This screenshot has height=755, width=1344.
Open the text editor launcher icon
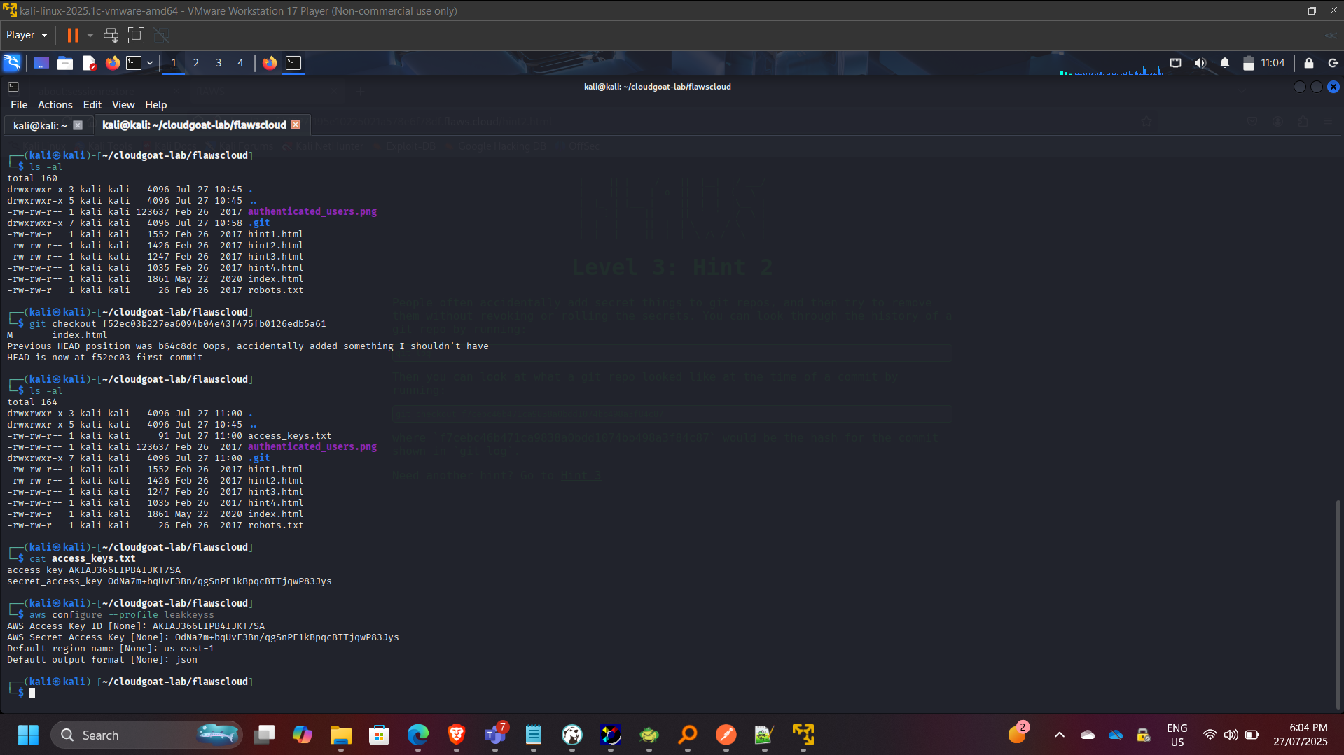(x=89, y=63)
